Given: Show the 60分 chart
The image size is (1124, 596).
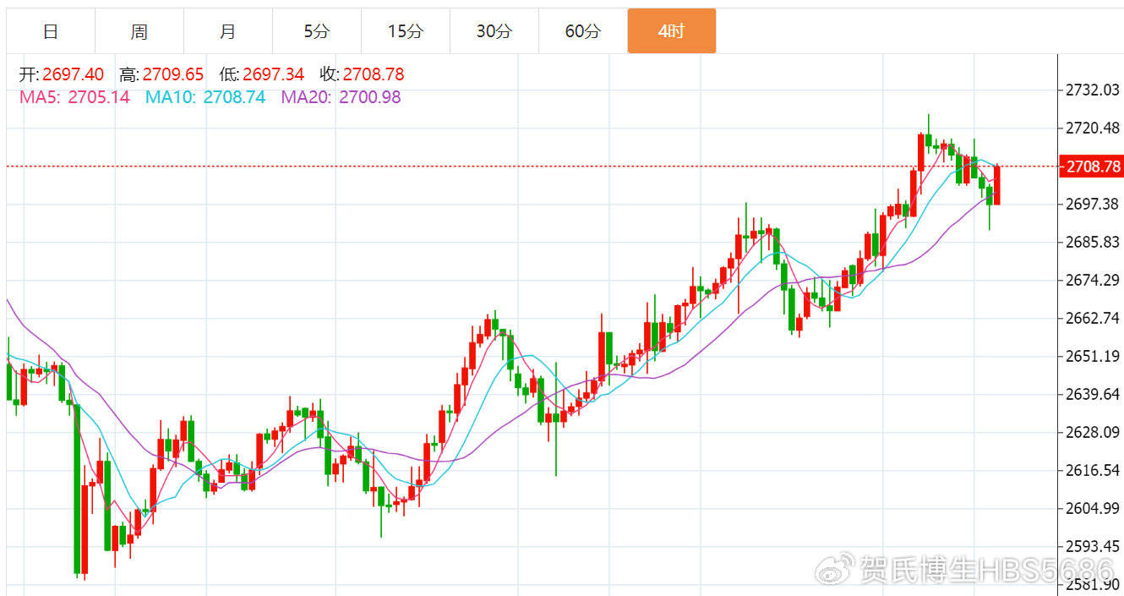Looking at the screenshot, I should pyautogui.click(x=583, y=31).
